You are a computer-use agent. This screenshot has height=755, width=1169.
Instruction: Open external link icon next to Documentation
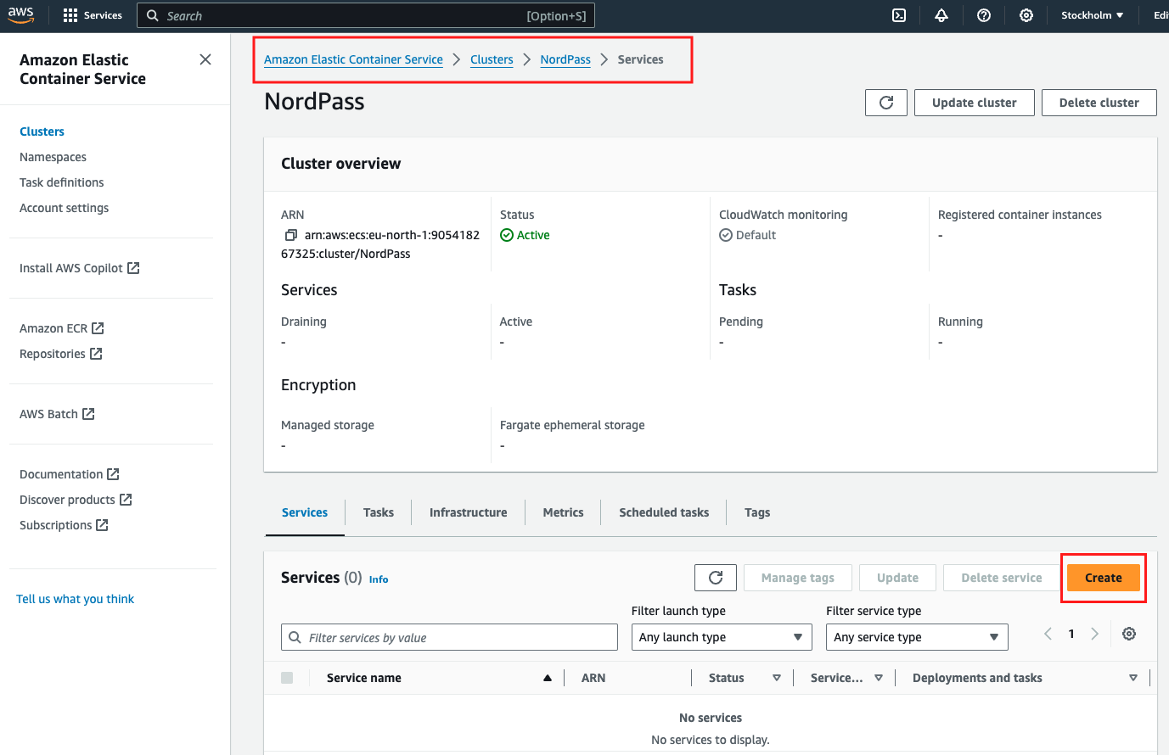pos(113,474)
